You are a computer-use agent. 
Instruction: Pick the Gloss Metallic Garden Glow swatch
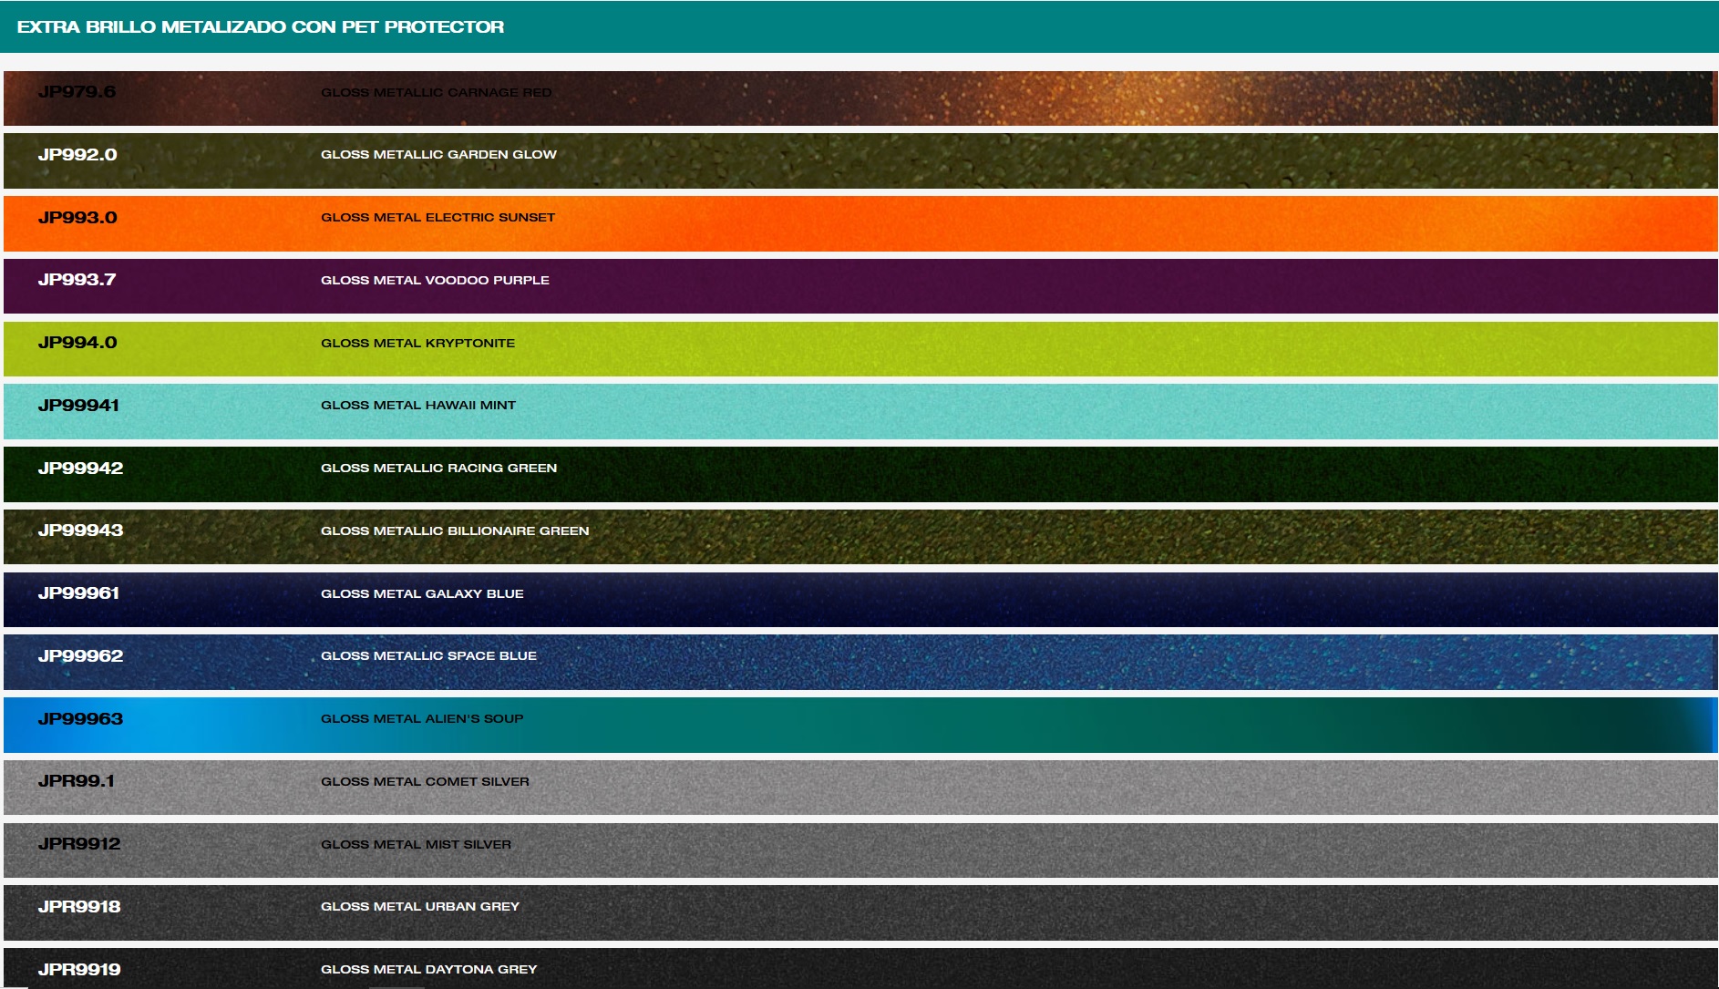click(x=859, y=161)
